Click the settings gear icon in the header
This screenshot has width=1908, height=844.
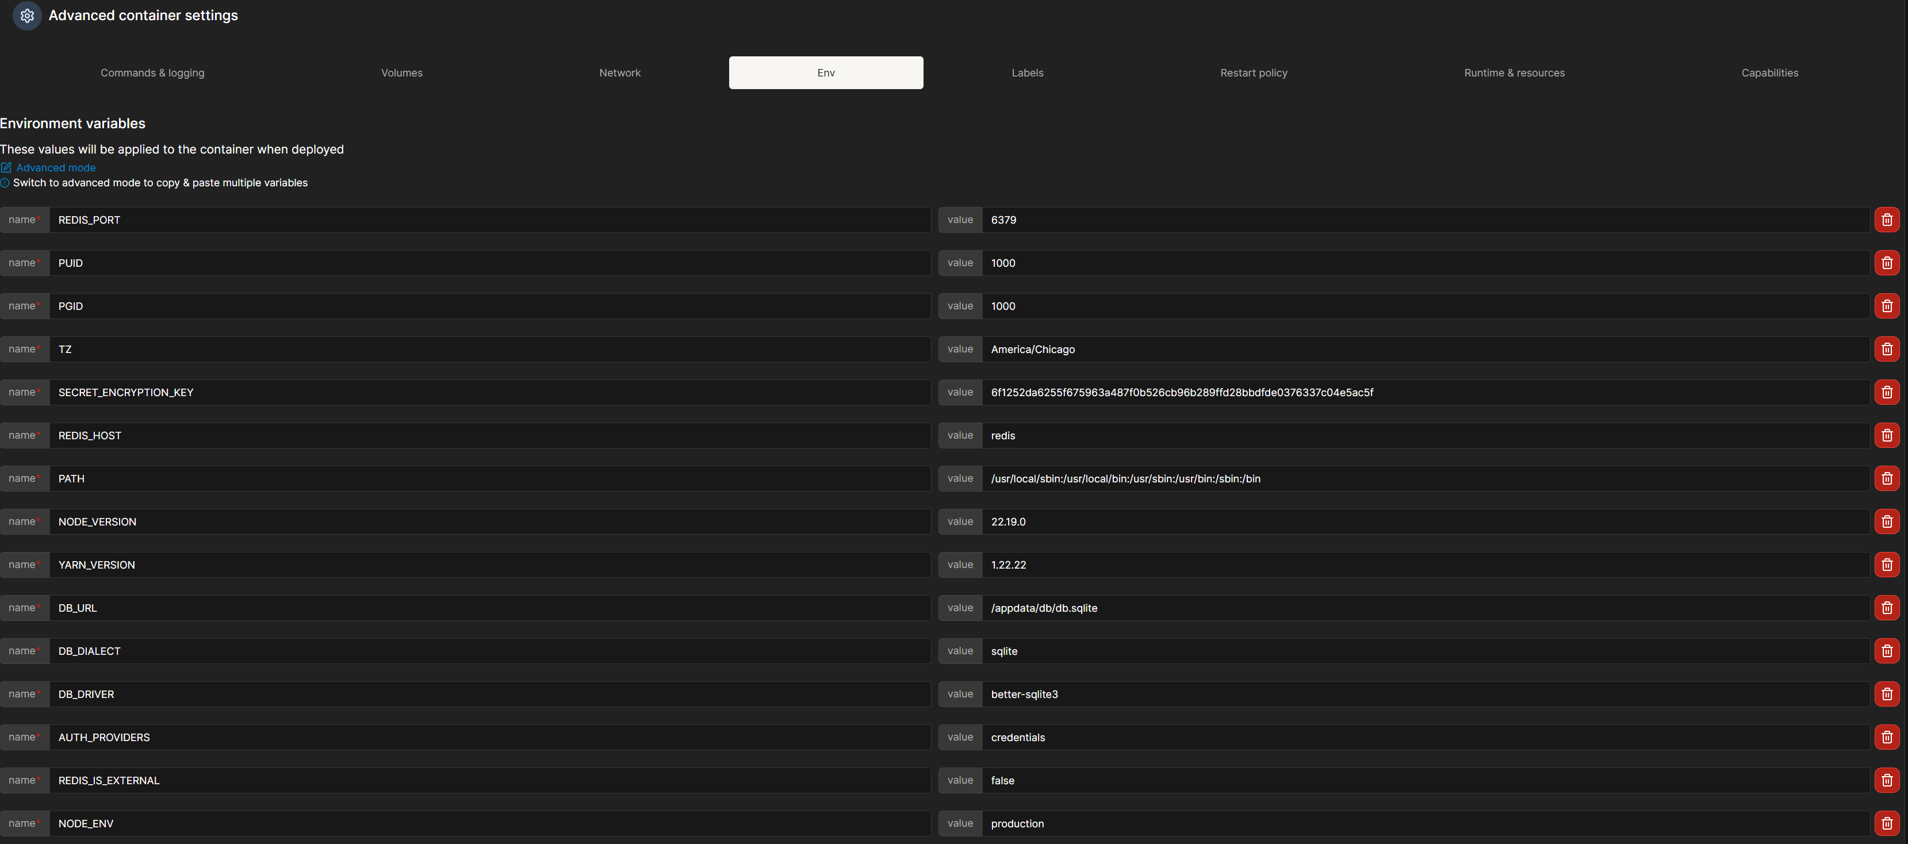coord(28,16)
